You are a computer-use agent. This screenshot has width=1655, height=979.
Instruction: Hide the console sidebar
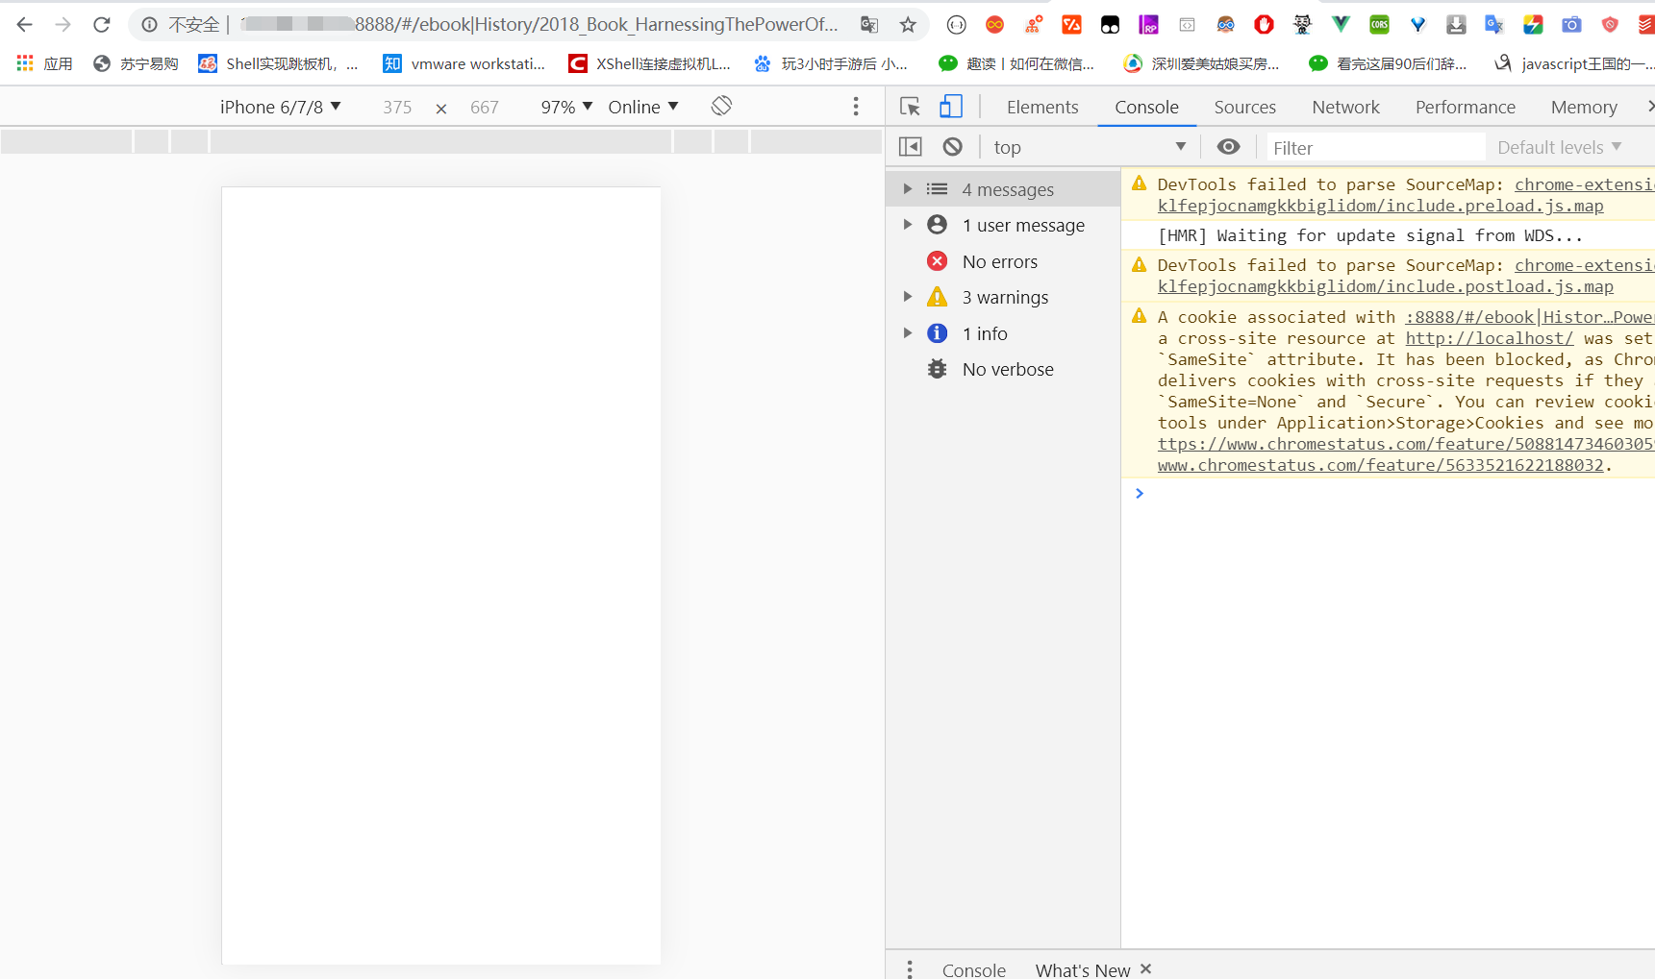(910, 147)
